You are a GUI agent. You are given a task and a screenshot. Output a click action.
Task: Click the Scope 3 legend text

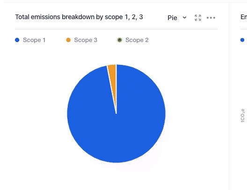tap(86, 40)
